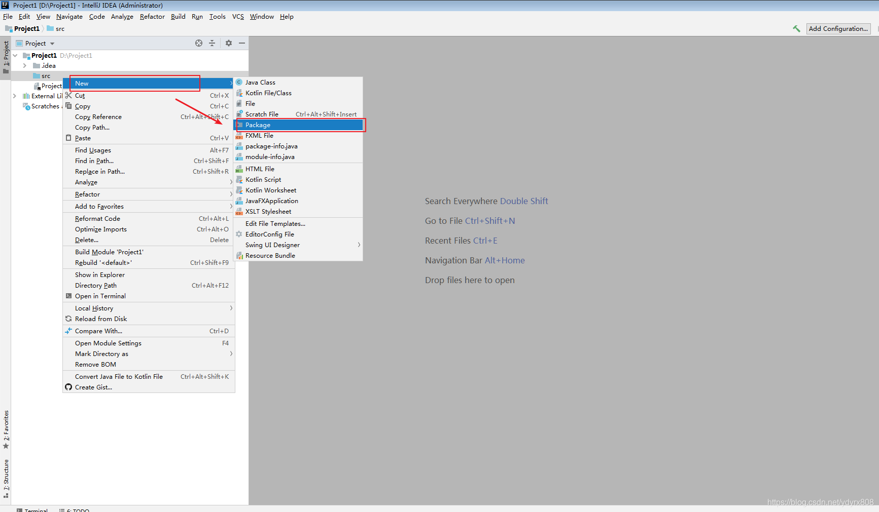The width and height of the screenshot is (879, 512).
Task: Click src breadcrumb in navigation bar
Action: (56, 29)
